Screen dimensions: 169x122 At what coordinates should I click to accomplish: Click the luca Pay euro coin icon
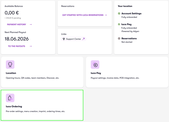tap(95, 64)
